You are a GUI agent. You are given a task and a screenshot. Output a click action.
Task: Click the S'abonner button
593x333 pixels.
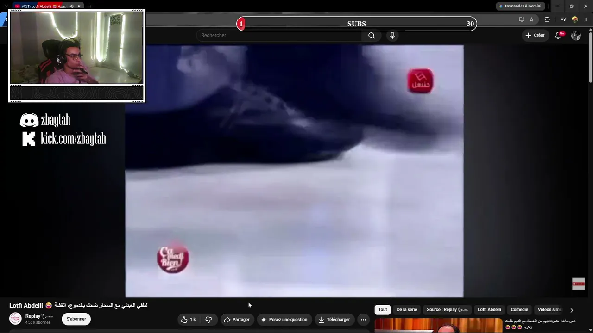pos(76,319)
